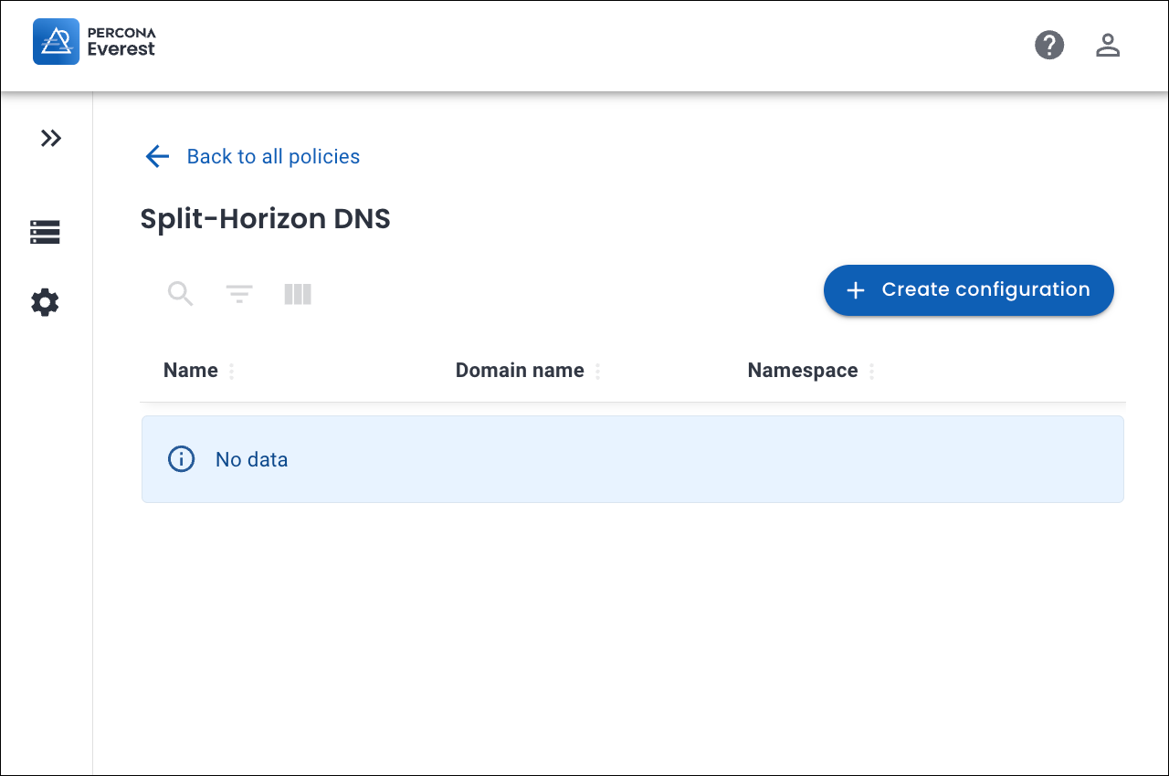Open Domain name column options menu
1169x776 pixels.
tap(597, 372)
